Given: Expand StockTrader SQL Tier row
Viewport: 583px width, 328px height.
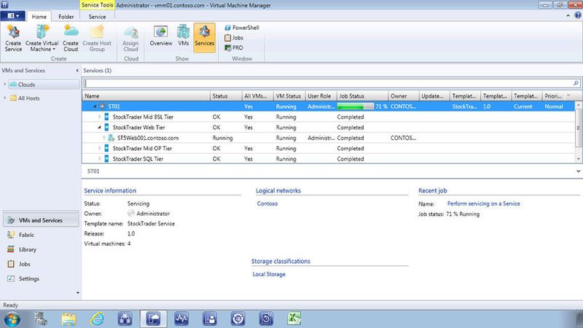Looking at the screenshot, I should pyautogui.click(x=99, y=158).
